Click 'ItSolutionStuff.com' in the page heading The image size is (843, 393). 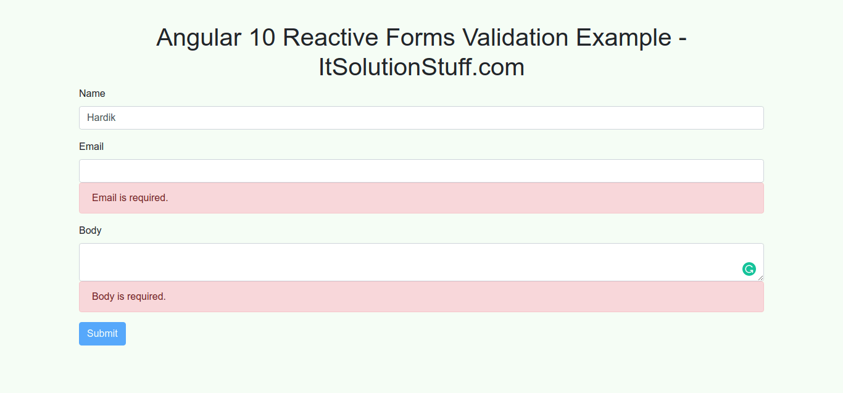point(421,67)
